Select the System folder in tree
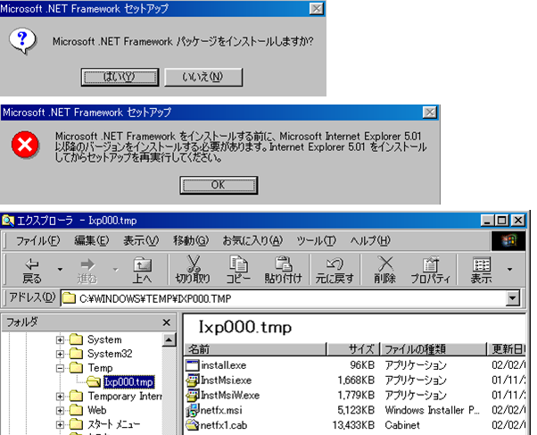Screen dimensions: 537x435 pos(104,339)
